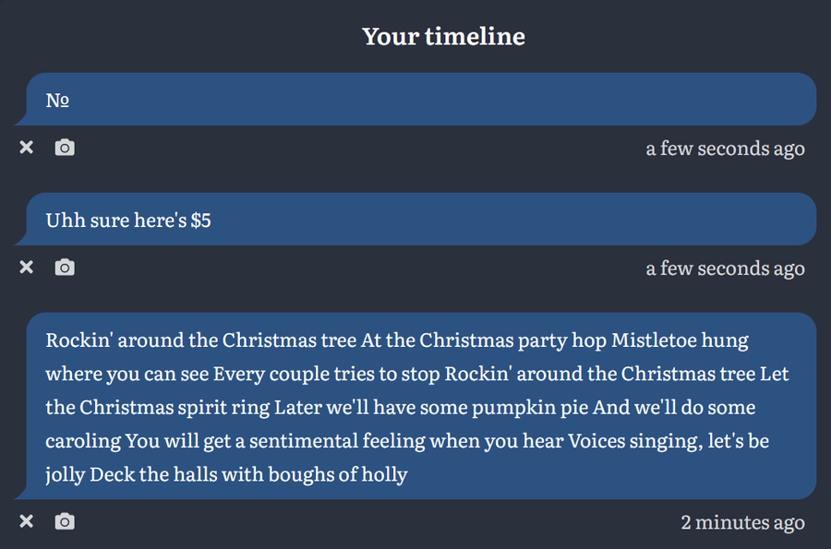This screenshot has height=549, width=831.
Task: Click the "$5" text in second post
Action: [x=200, y=221]
